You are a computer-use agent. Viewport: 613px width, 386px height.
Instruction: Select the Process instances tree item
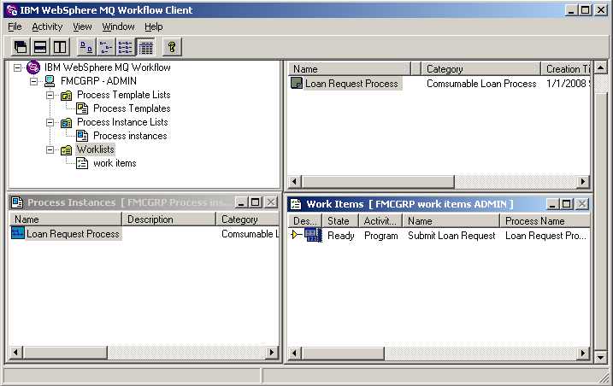click(x=130, y=136)
